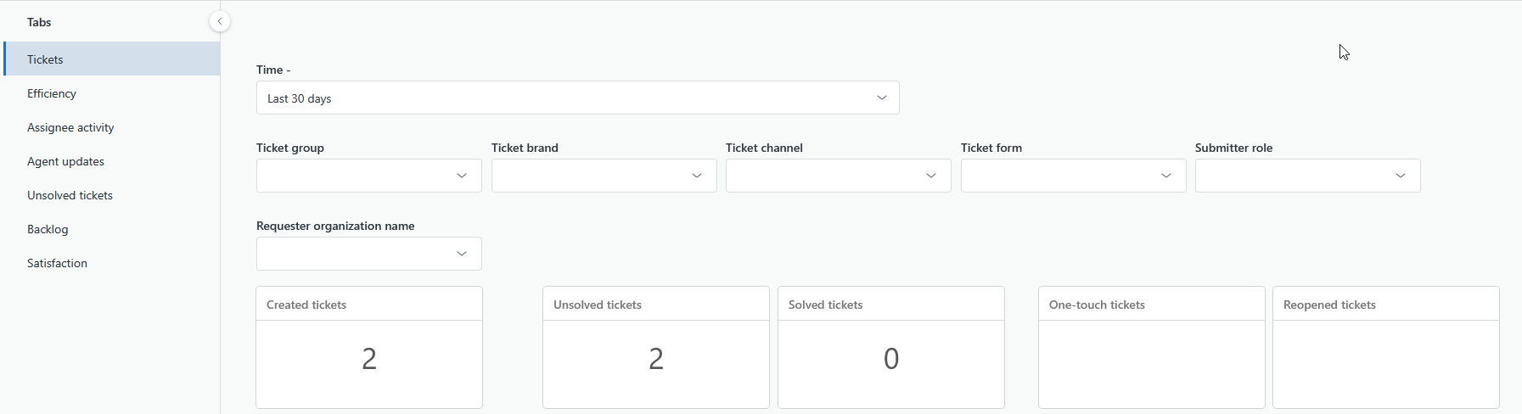Open the Ticket form dropdown
Screen dimensions: 1522x414
(x=1073, y=176)
